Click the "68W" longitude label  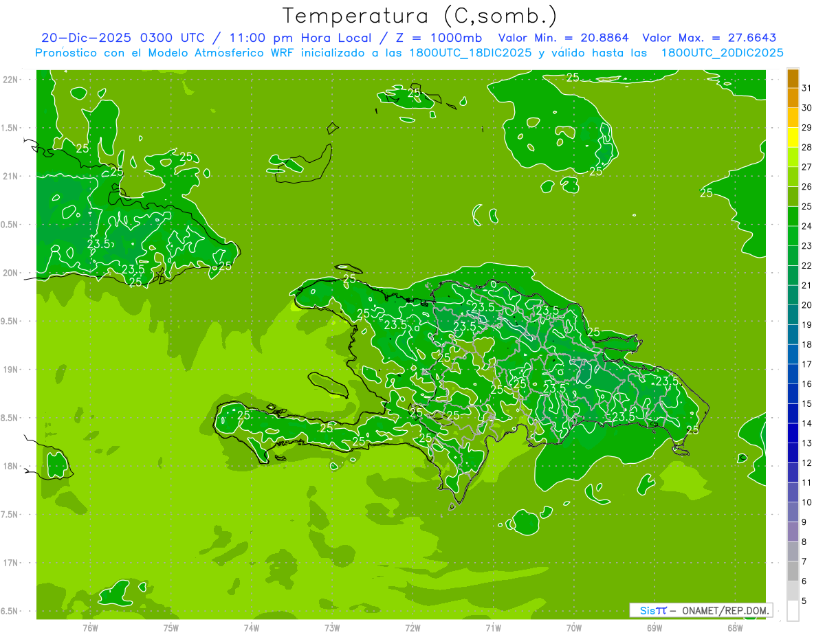[x=735, y=627]
